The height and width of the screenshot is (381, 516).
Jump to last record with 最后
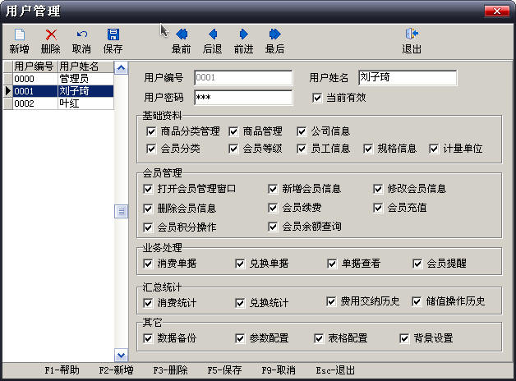(x=275, y=34)
